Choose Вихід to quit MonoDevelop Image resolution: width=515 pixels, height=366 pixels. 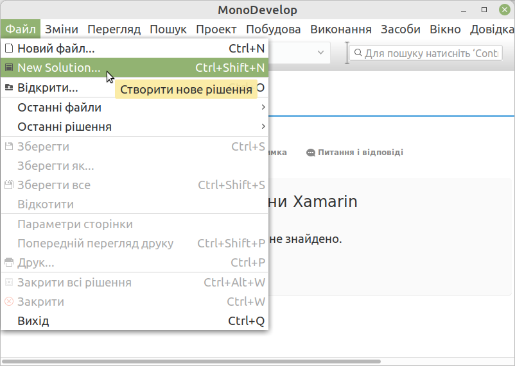point(135,320)
